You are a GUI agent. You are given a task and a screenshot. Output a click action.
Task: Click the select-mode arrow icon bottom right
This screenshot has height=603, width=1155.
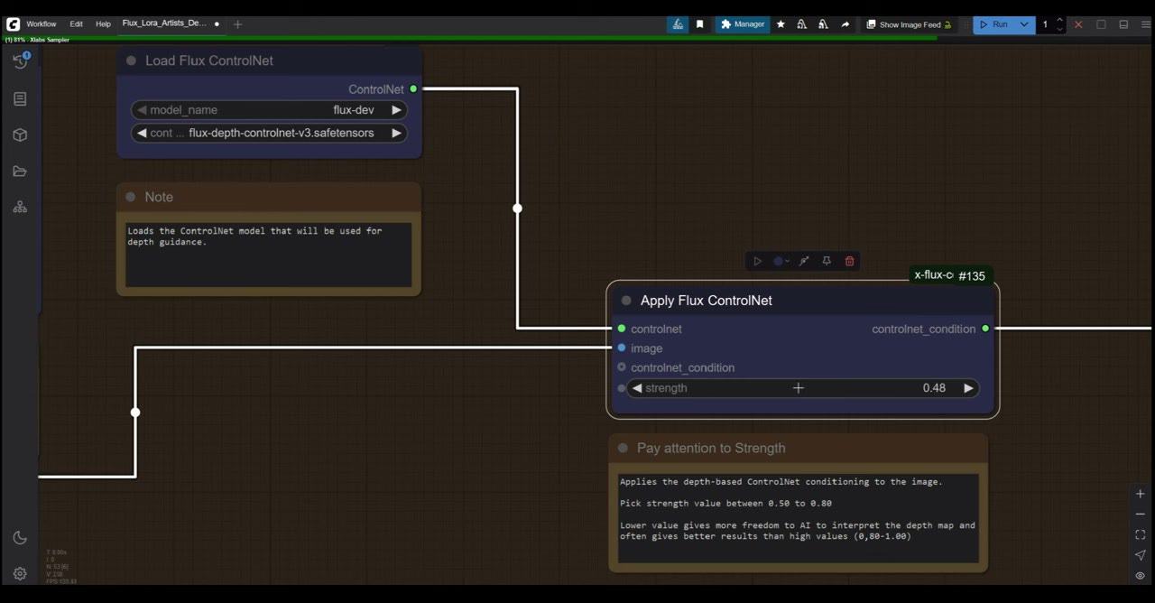[1140, 555]
